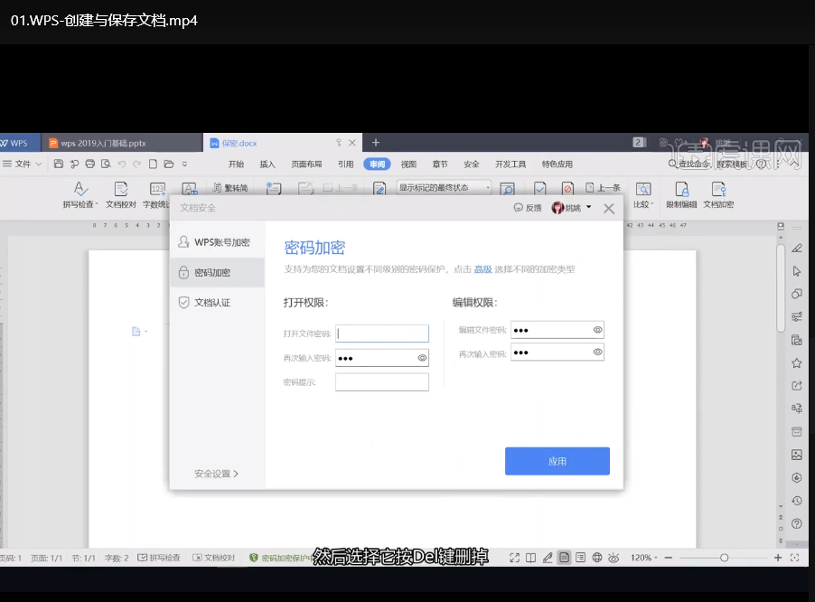Open the 开始 ribbon tab

tap(236, 165)
